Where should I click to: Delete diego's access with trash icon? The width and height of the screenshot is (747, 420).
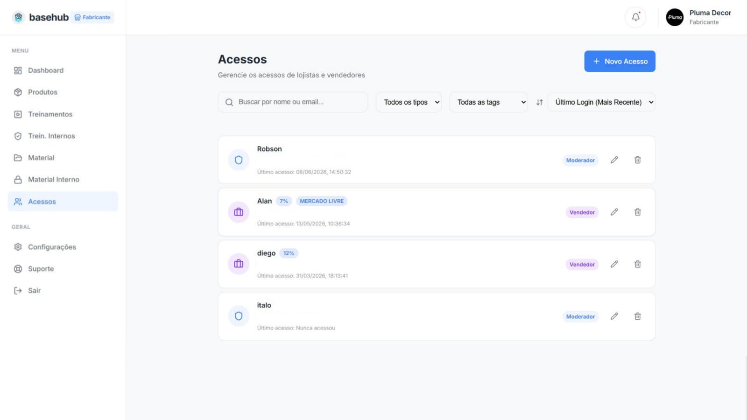point(637,264)
